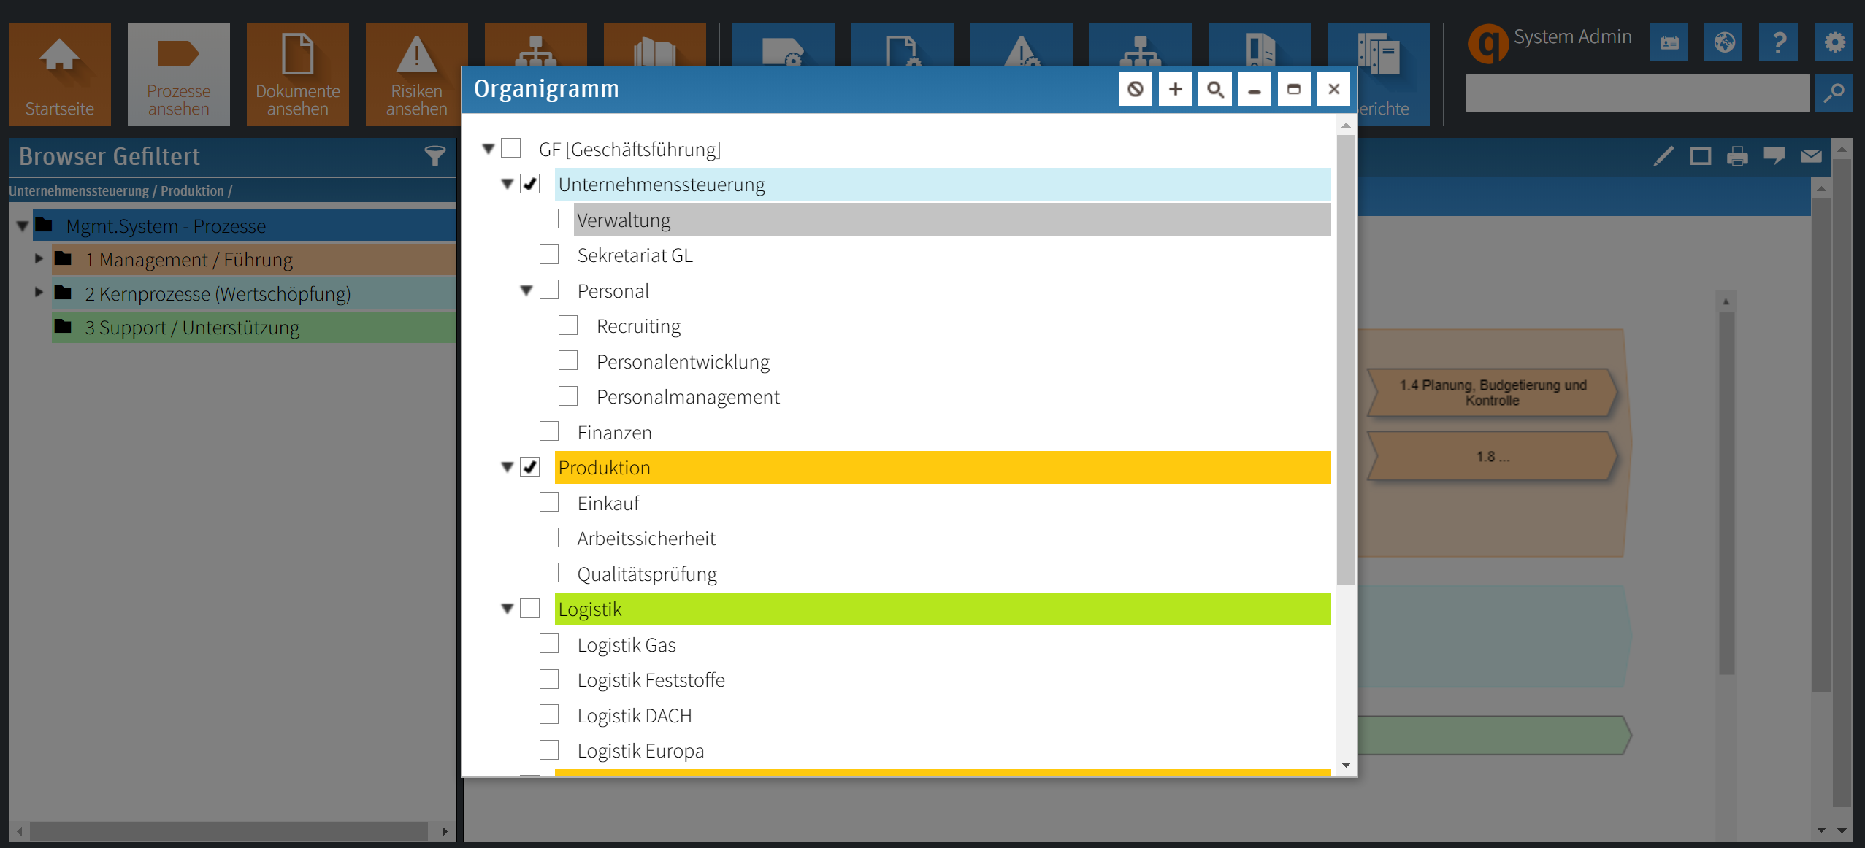Click the plus icon in the Organigramm toolbar
This screenshot has height=848, width=1865.
(x=1176, y=89)
